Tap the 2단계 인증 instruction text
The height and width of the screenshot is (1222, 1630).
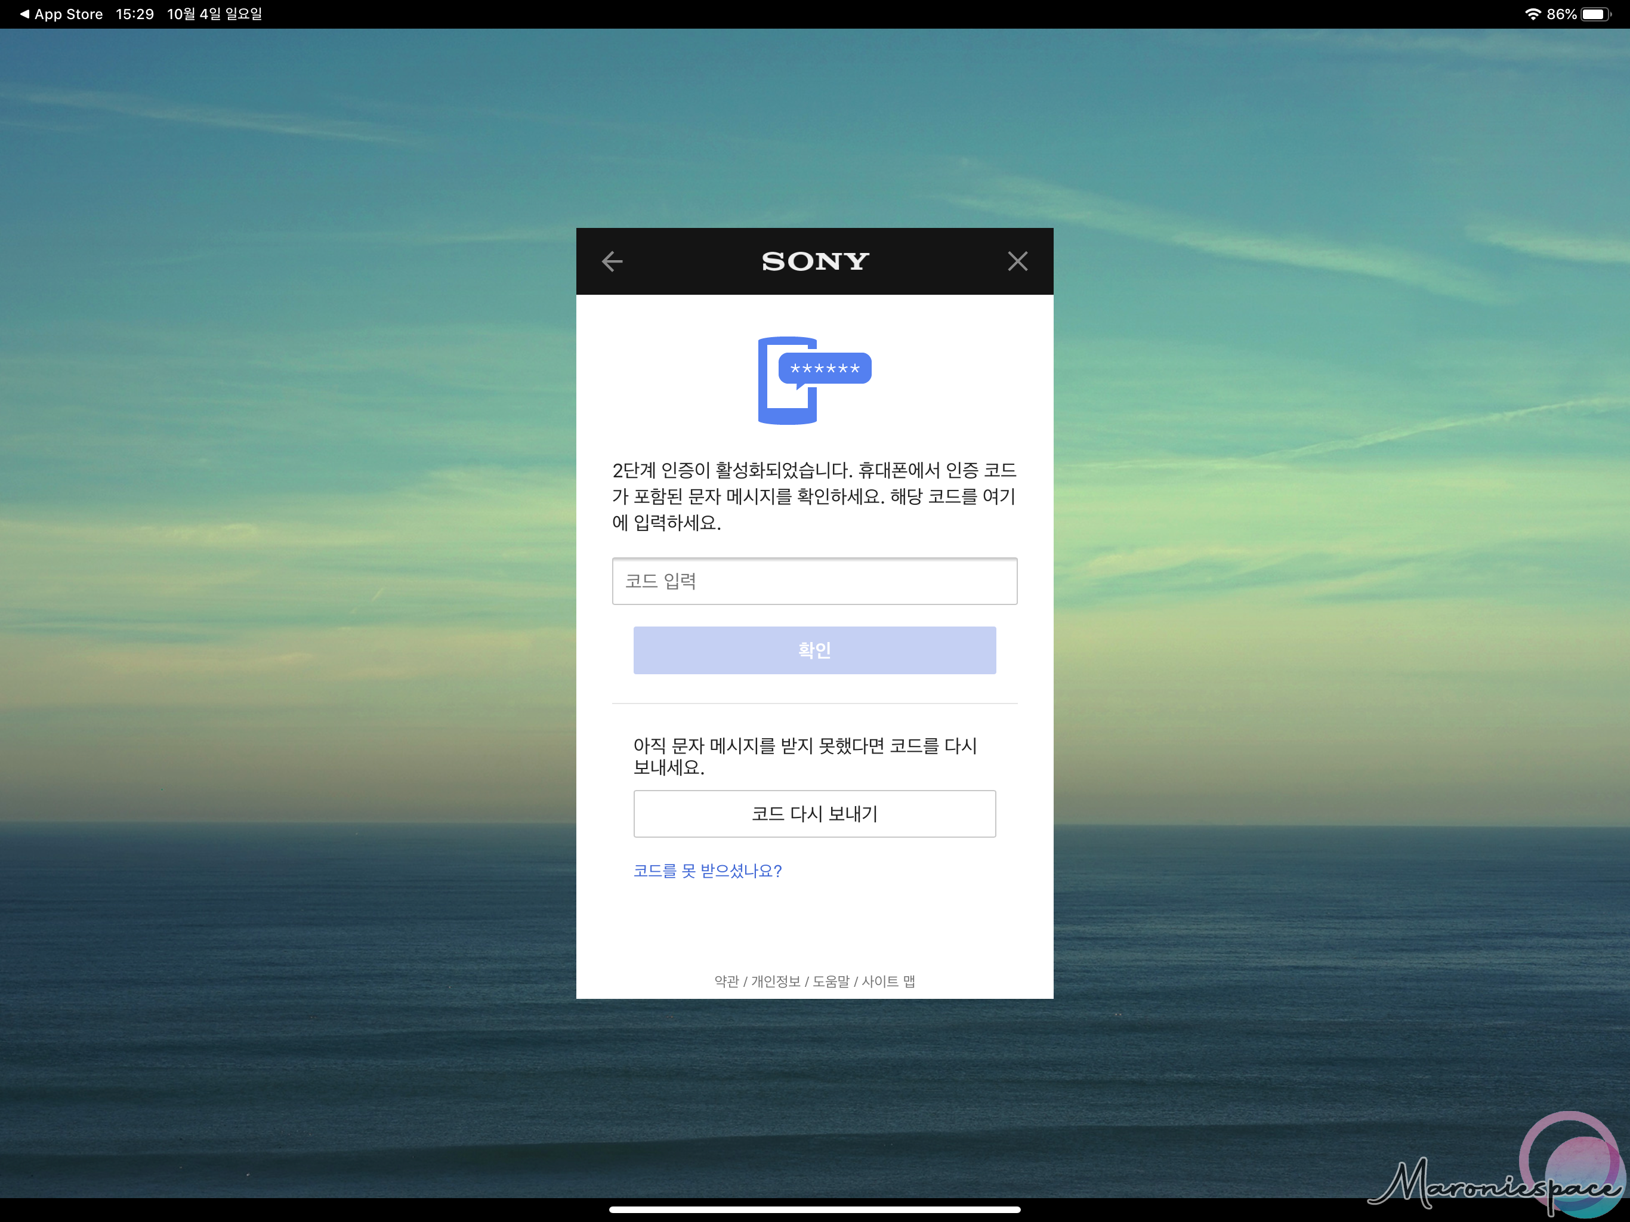(814, 496)
